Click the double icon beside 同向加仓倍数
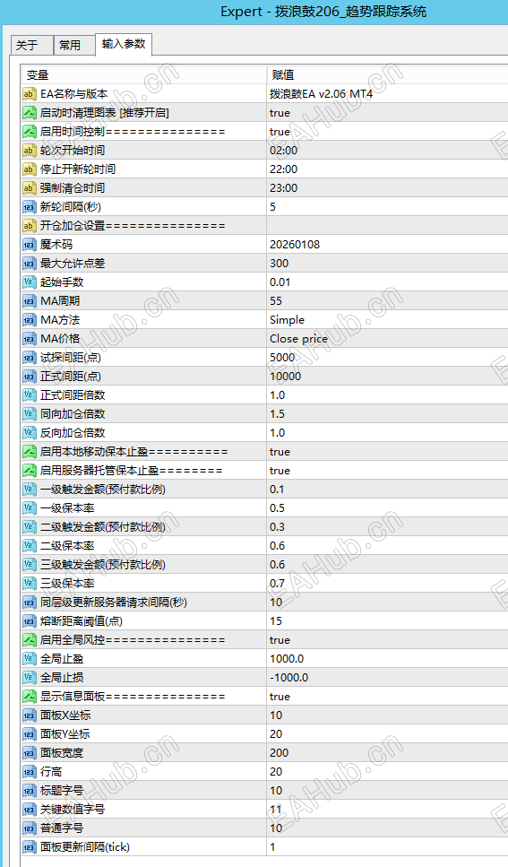Screen dimensions: 508x867 (30, 414)
